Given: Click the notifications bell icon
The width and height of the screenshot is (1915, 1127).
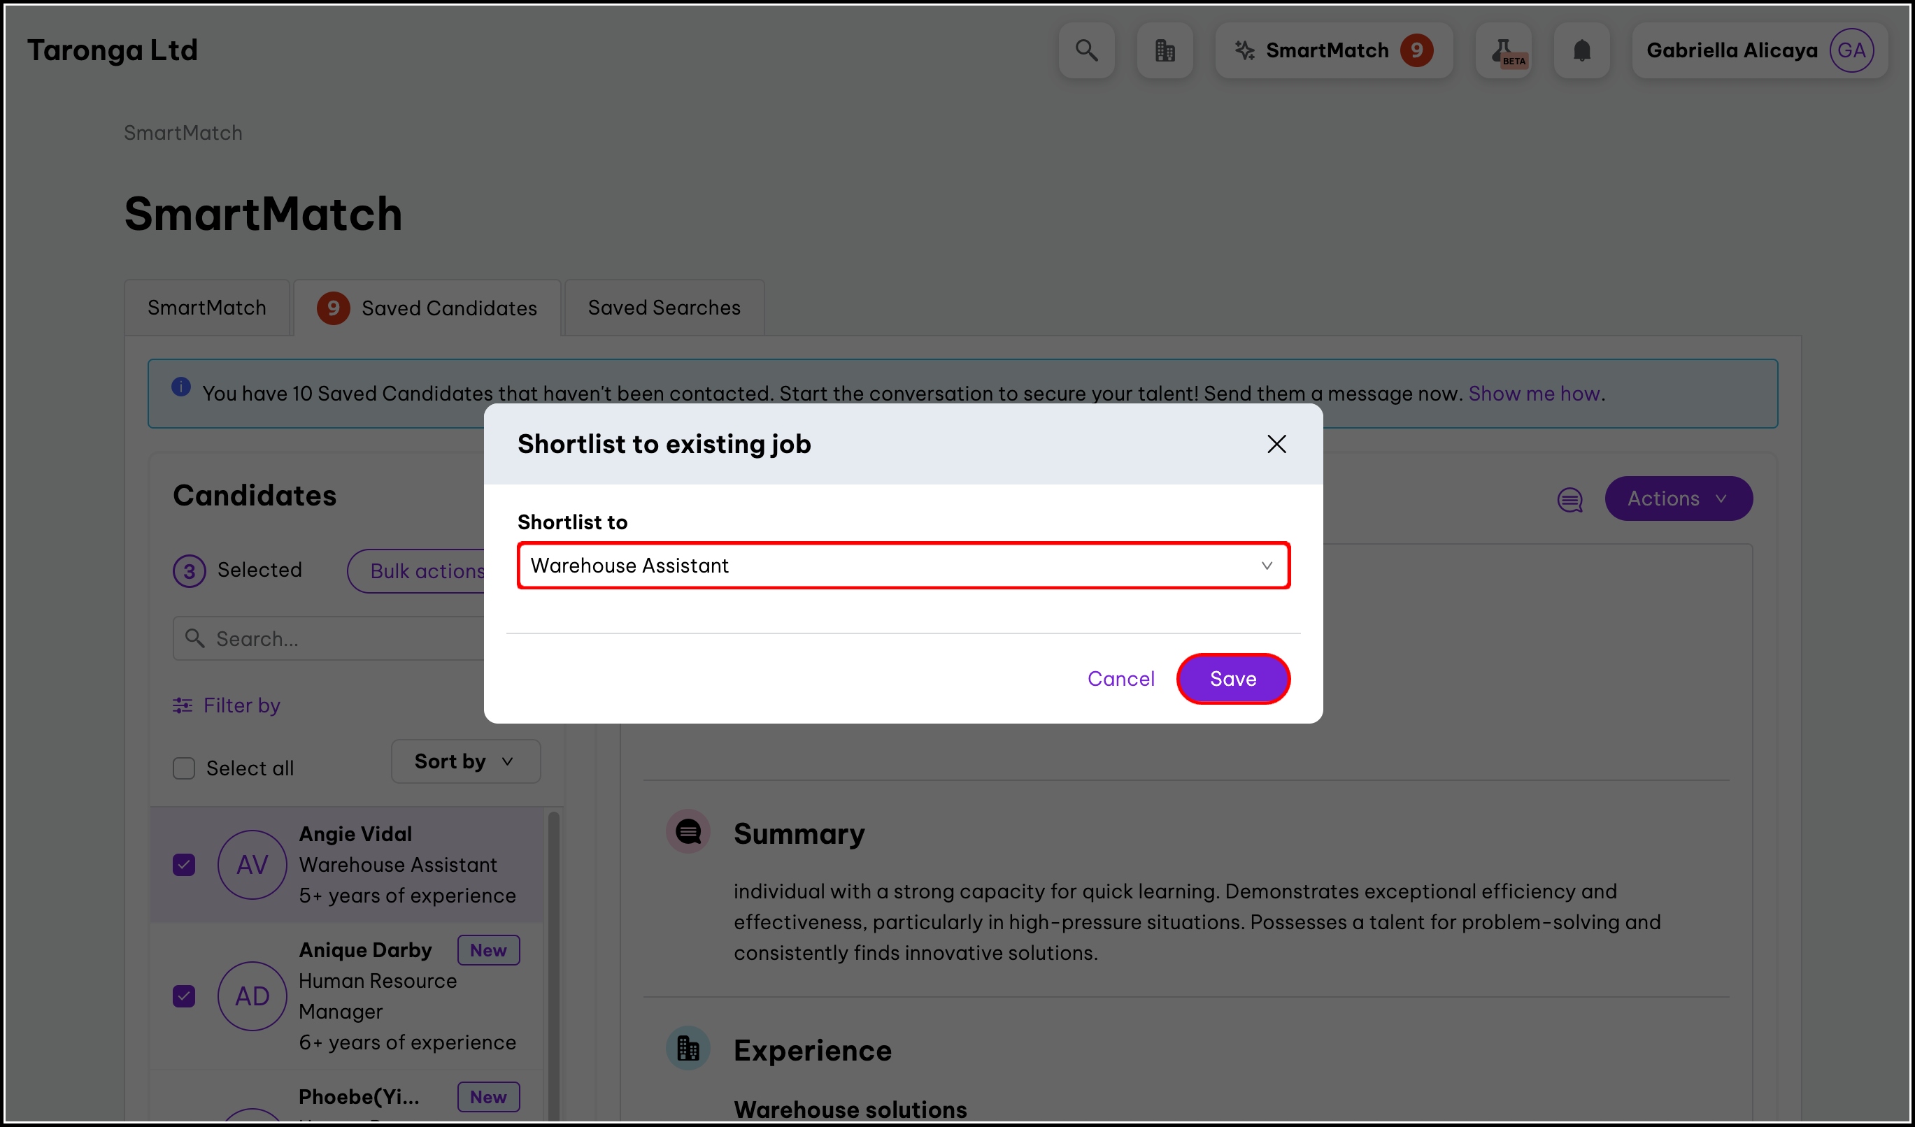Looking at the screenshot, I should point(1581,51).
